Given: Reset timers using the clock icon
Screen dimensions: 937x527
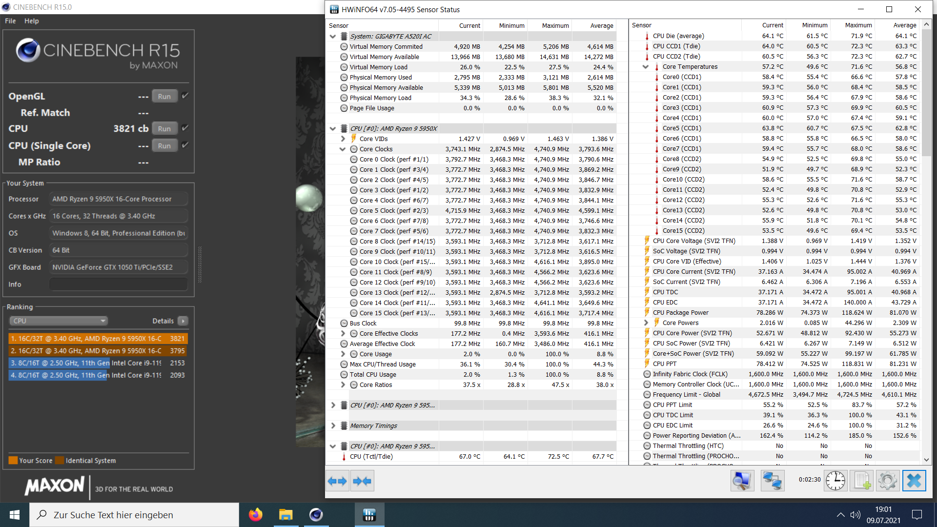Looking at the screenshot, I should coord(835,481).
